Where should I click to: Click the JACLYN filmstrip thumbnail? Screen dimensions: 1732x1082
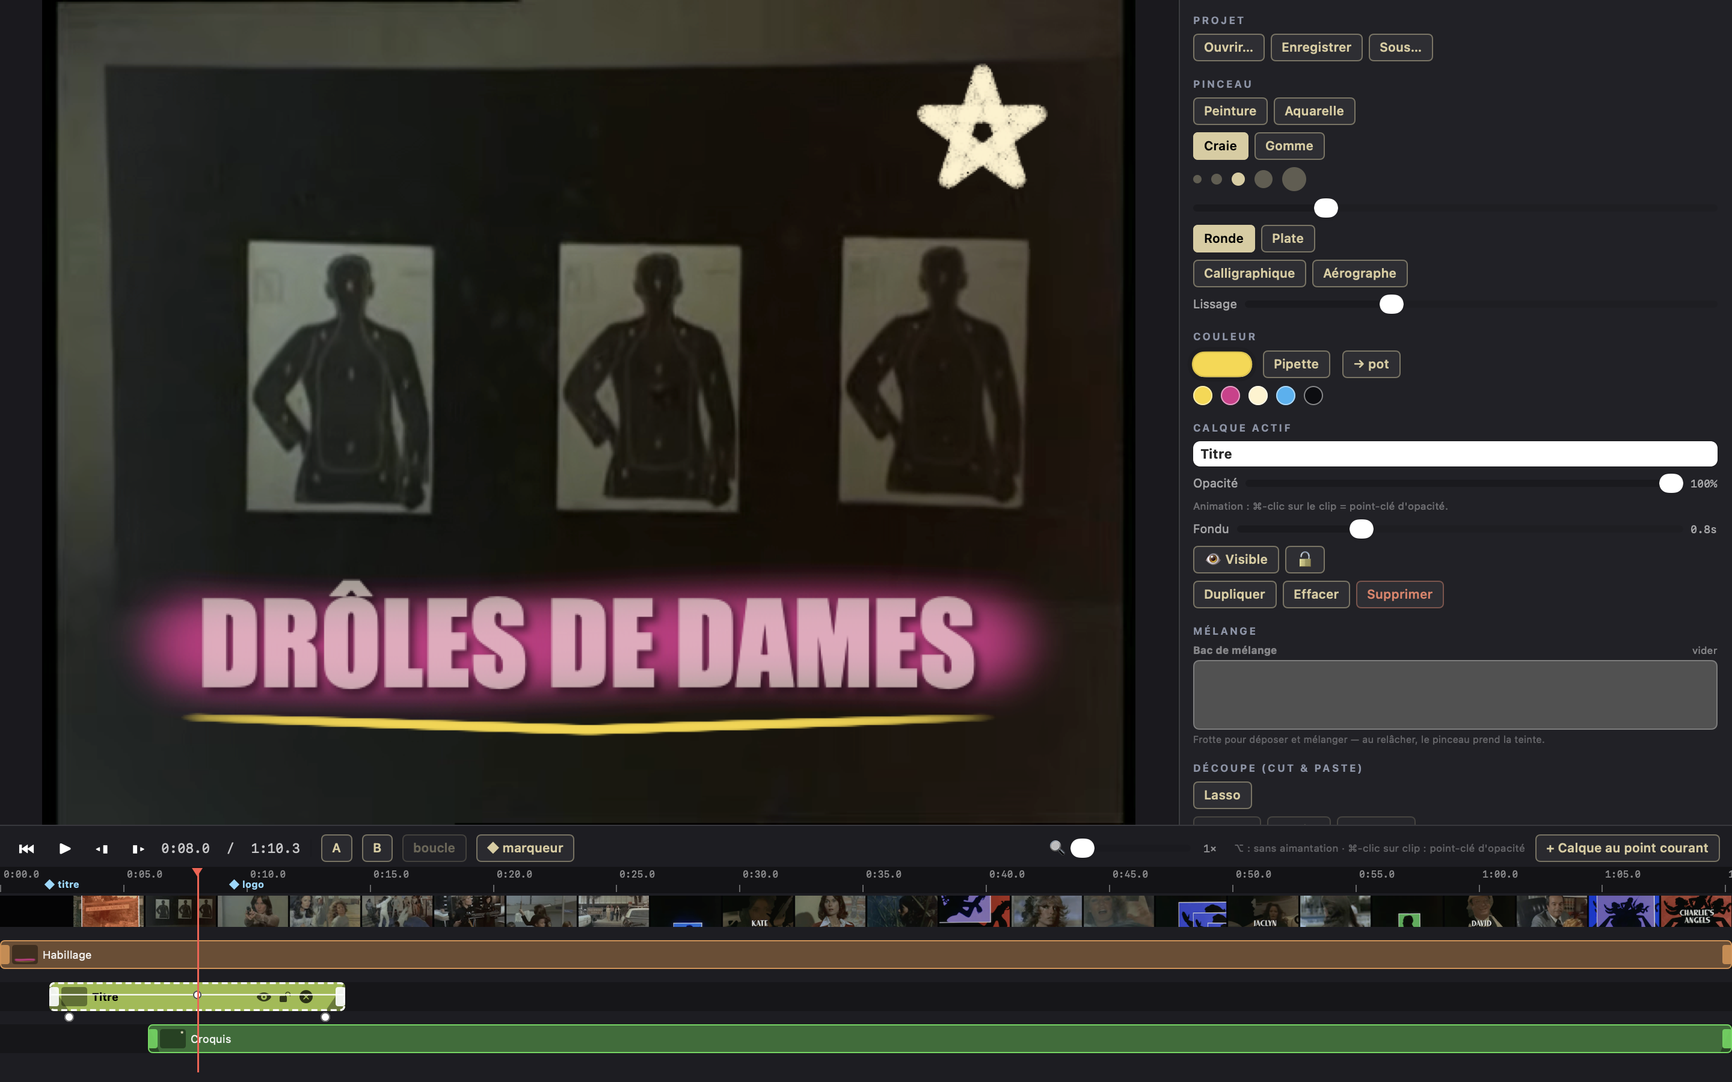point(1263,911)
